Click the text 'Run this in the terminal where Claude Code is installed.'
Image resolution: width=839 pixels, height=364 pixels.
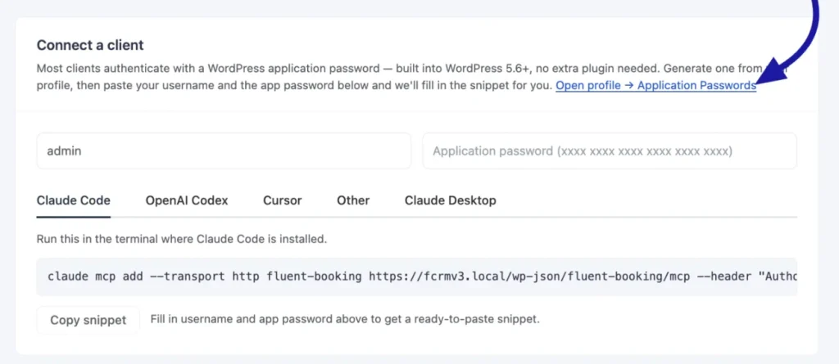point(181,239)
